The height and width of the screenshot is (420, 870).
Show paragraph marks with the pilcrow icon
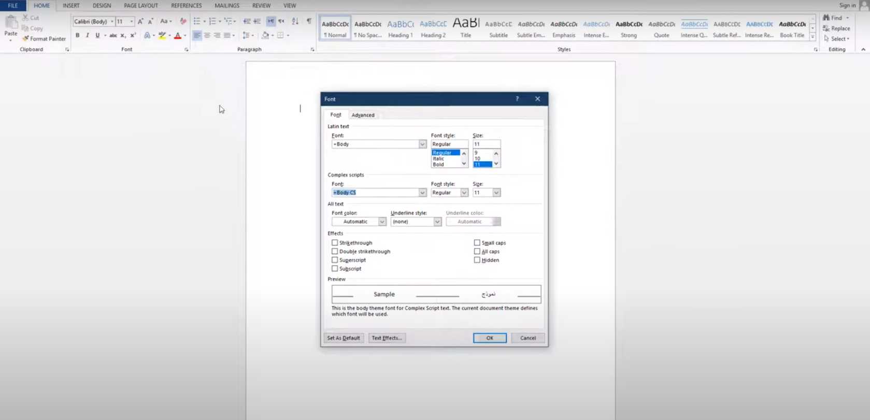[309, 21]
